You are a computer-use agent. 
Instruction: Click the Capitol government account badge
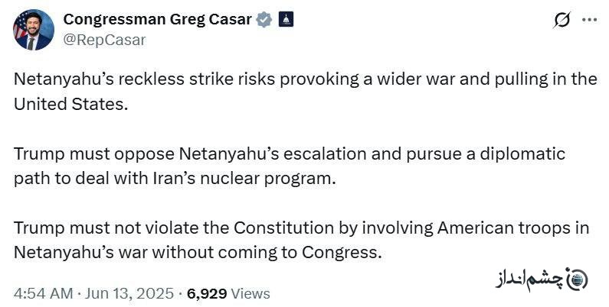[286, 19]
